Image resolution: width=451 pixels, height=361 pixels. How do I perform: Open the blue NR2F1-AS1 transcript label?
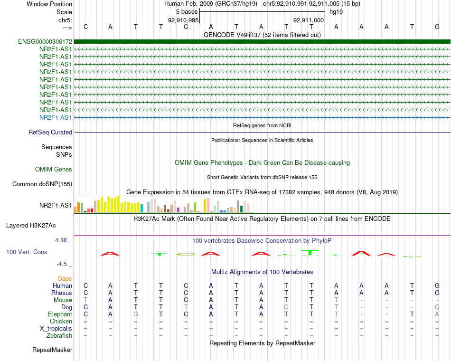56,117
